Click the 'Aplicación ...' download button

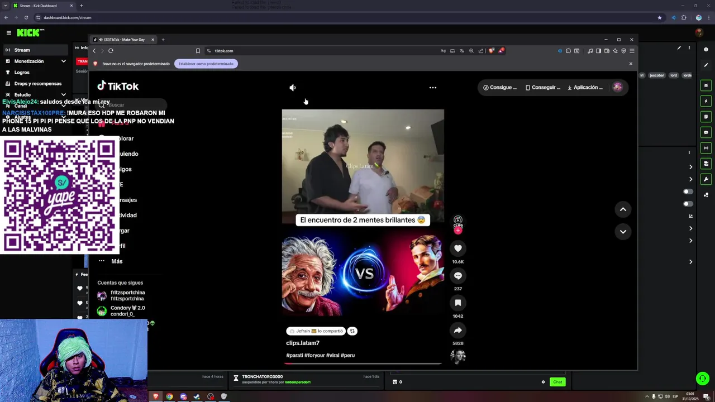coord(585,88)
